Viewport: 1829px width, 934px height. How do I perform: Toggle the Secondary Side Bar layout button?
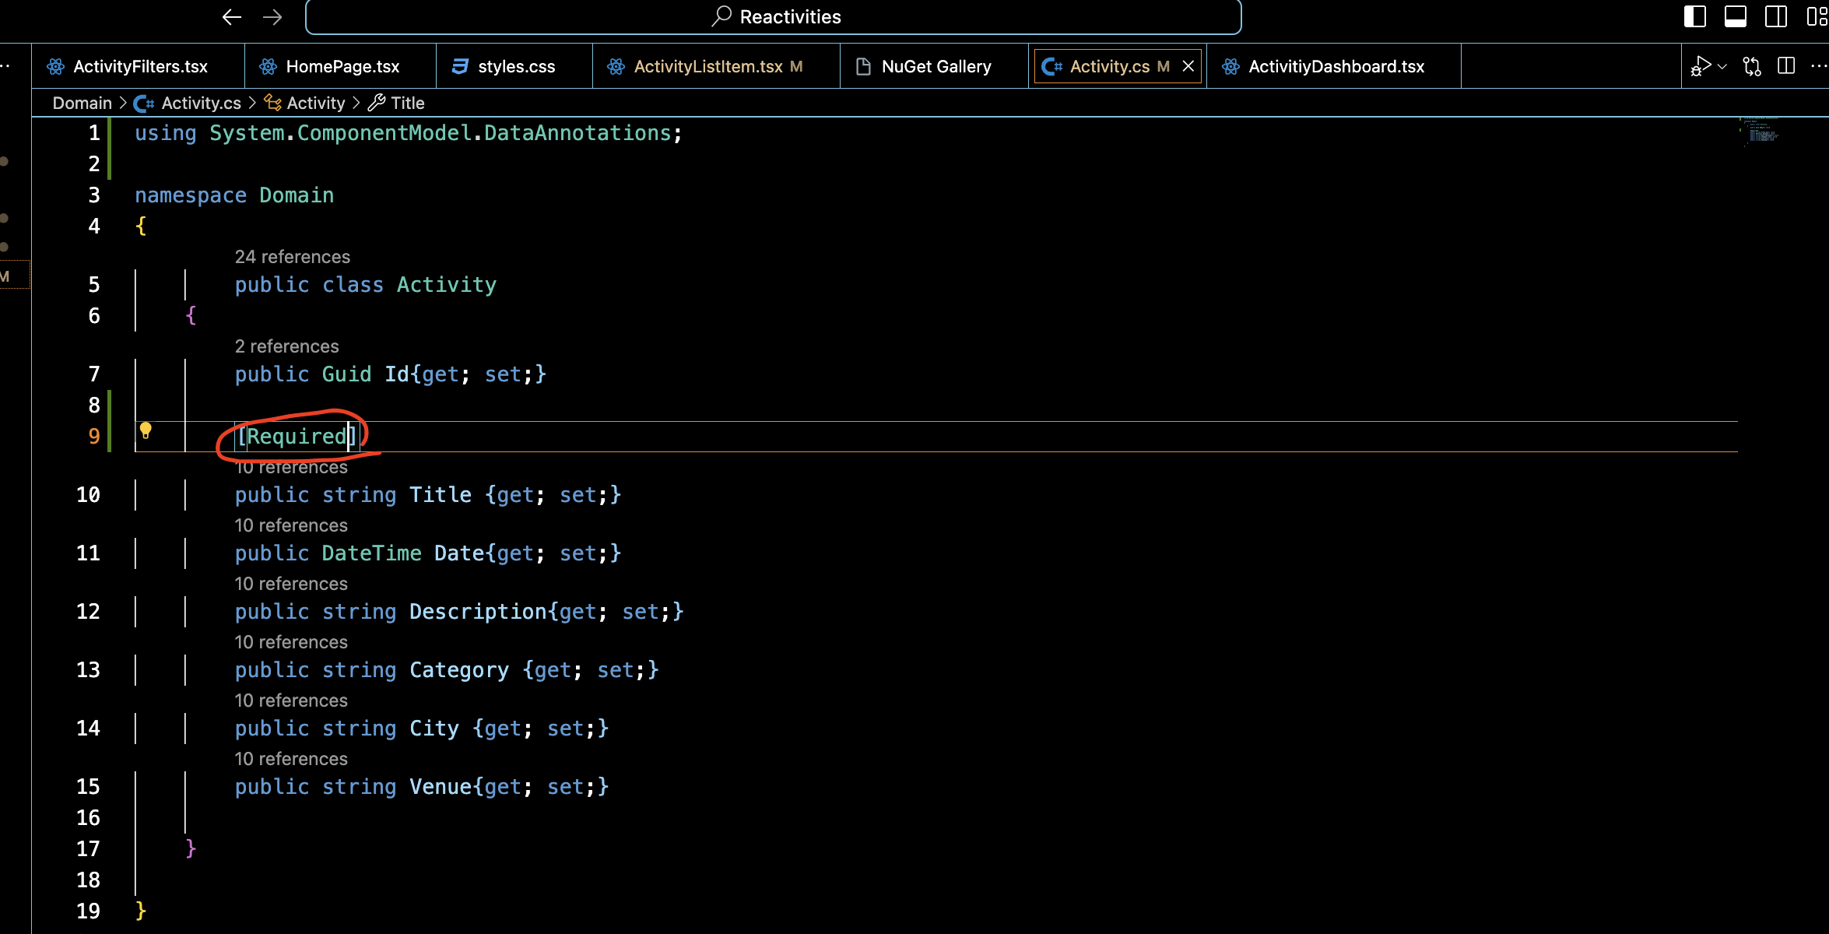click(1776, 16)
